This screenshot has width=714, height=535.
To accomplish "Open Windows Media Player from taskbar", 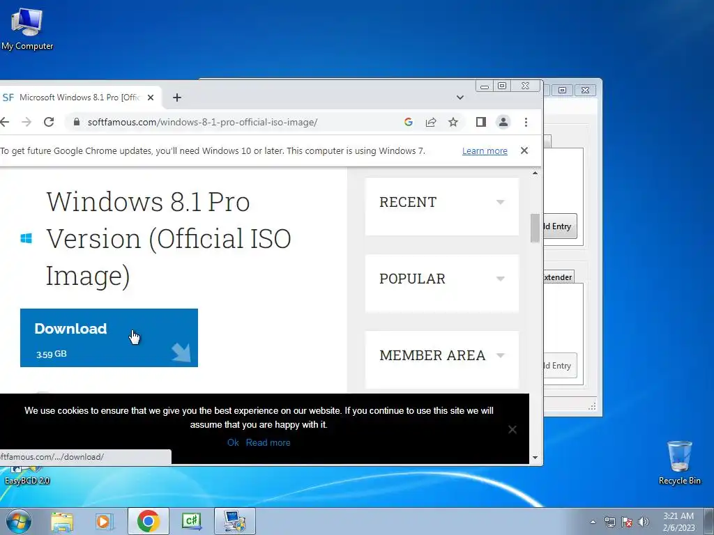I will (104, 521).
